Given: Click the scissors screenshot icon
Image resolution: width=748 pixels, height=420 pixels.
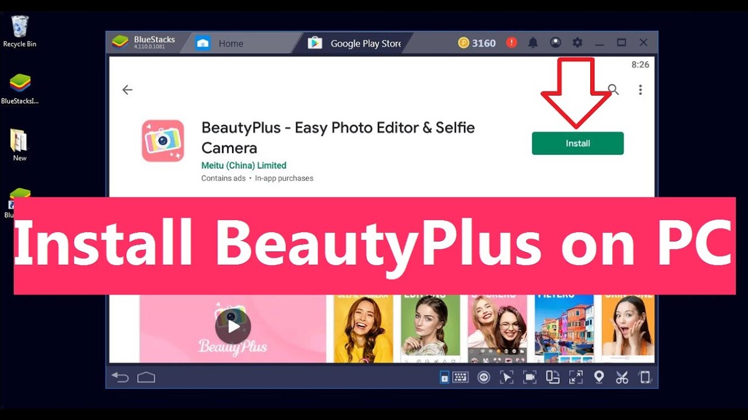Looking at the screenshot, I should click(622, 377).
